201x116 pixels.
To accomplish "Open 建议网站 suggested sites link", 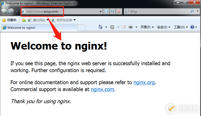I will 38,20.
